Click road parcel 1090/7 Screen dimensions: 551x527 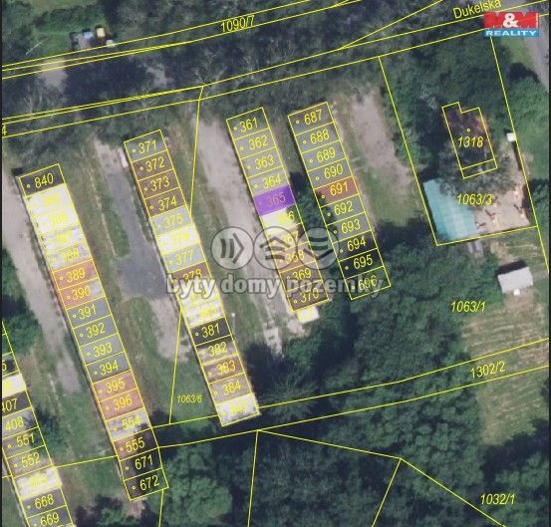pyautogui.click(x=237, y=25)
